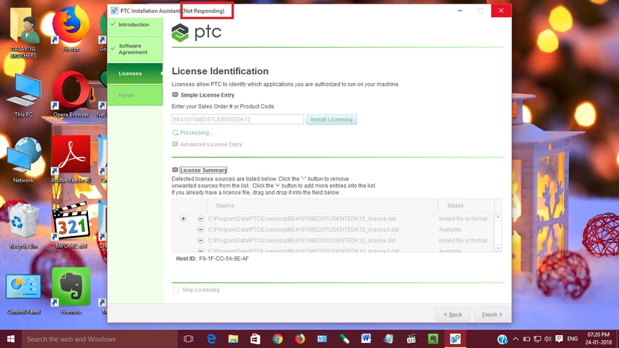Click the Install Licensing button
Screen dimensions: 619x348
pyautogui.click(x=331, y=120)
